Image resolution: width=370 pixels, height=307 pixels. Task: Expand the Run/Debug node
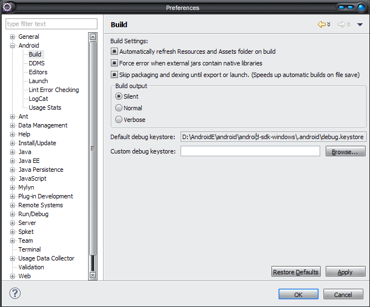pyautogui.click(x=12, y=214)
